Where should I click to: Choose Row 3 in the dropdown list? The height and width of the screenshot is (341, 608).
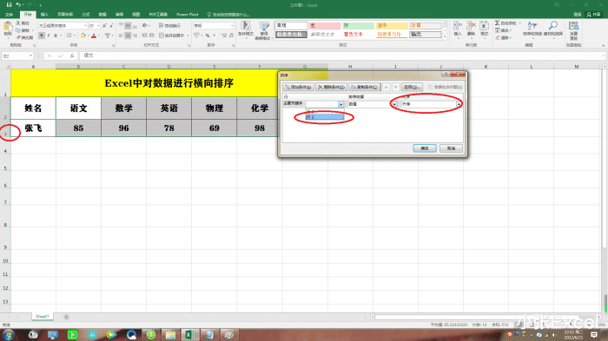(x=325, y=117)
